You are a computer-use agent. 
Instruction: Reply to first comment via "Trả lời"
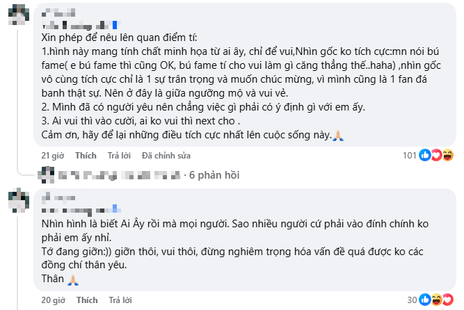tap(118, 155)
